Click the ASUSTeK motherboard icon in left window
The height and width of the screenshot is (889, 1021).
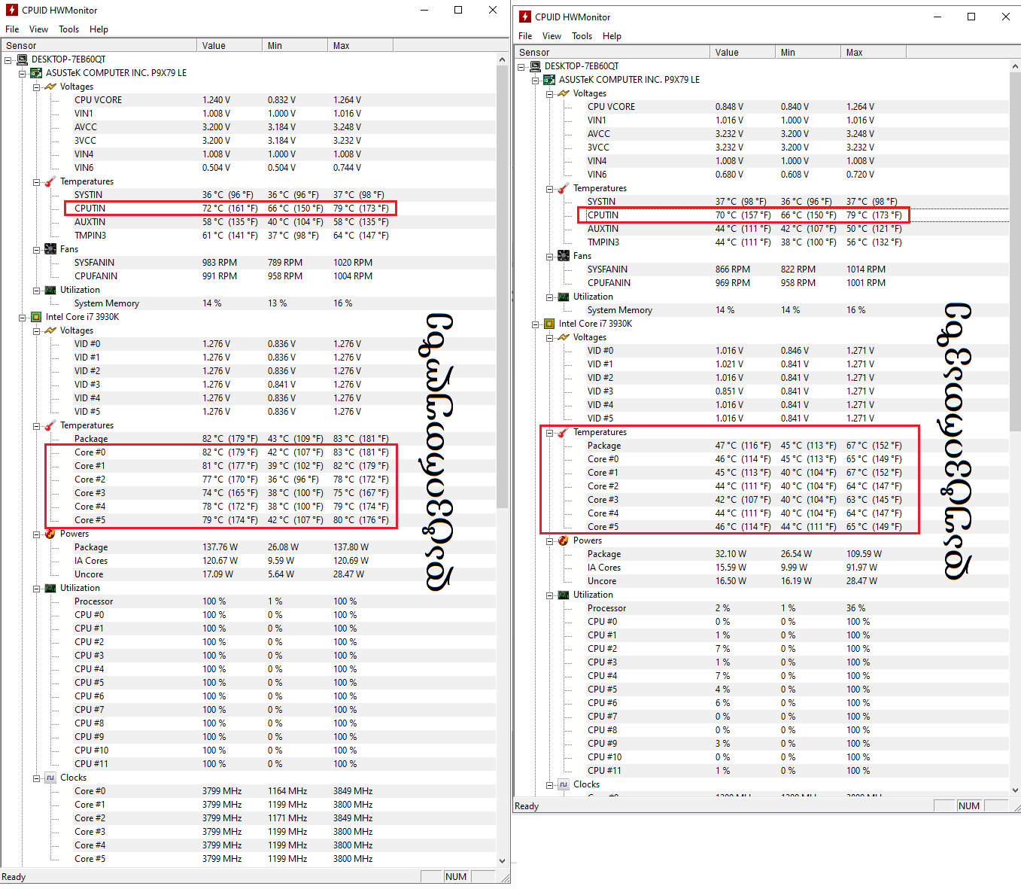(x=36, y=73)
